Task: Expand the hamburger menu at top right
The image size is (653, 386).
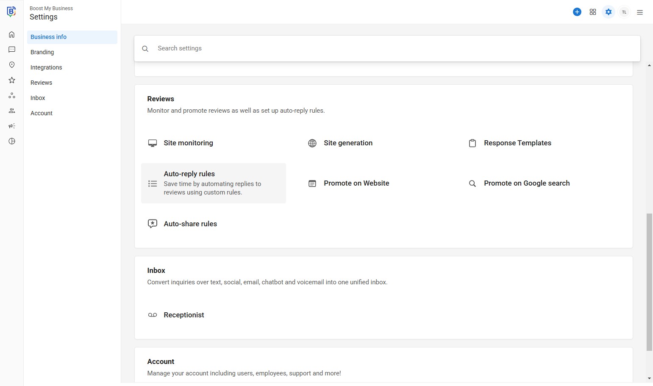Action: [x=640, y=12]
